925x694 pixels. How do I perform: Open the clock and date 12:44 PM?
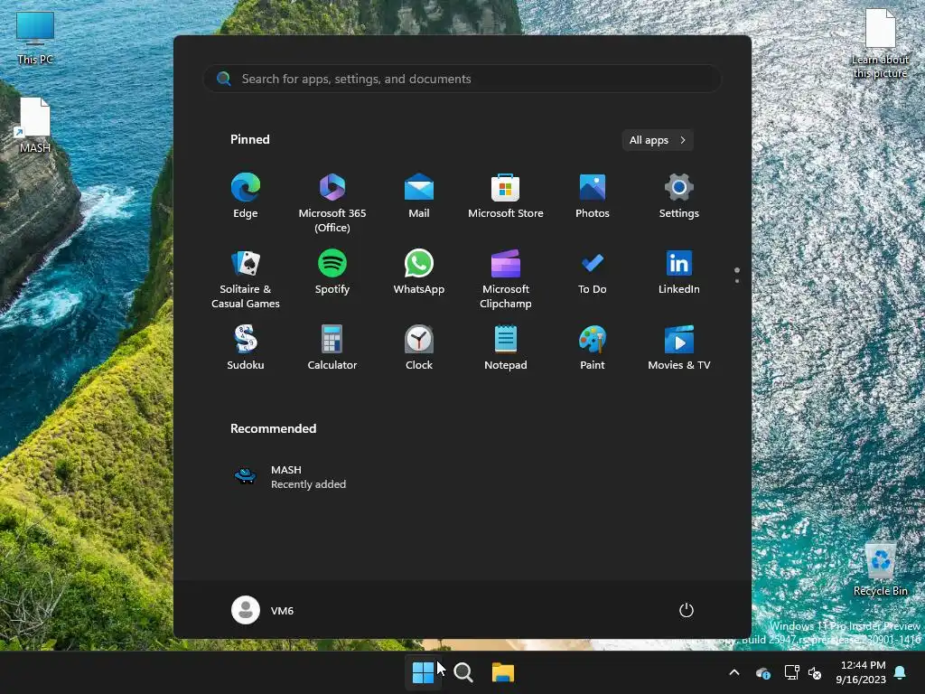point(861,672)
